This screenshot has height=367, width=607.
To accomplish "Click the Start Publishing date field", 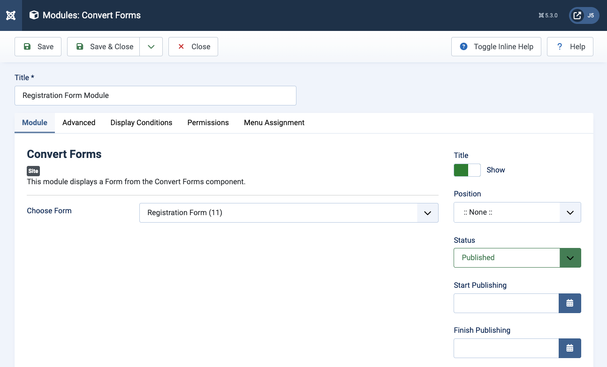I will (506, 303).
